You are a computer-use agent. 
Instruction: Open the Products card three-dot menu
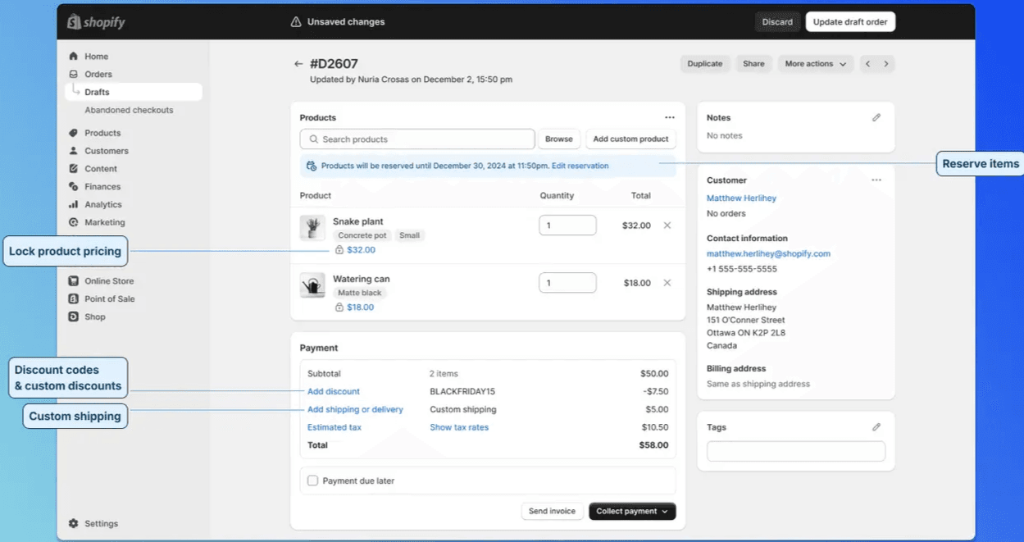[670, 118]
